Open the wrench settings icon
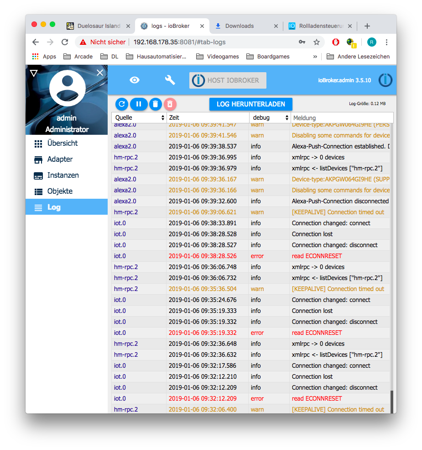Screen dimensions: 422x450 pos(170,80)
